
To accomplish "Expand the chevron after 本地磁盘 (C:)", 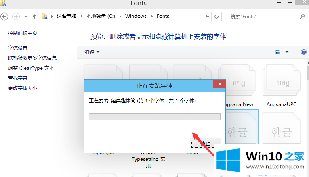I will point(120,16).
